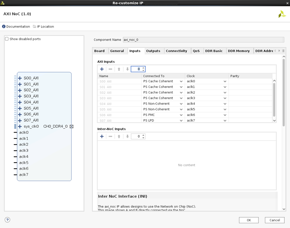Add a new Inter-NoC input
The width and height of the screenshot is (290, 228).
tap(102, 136)
